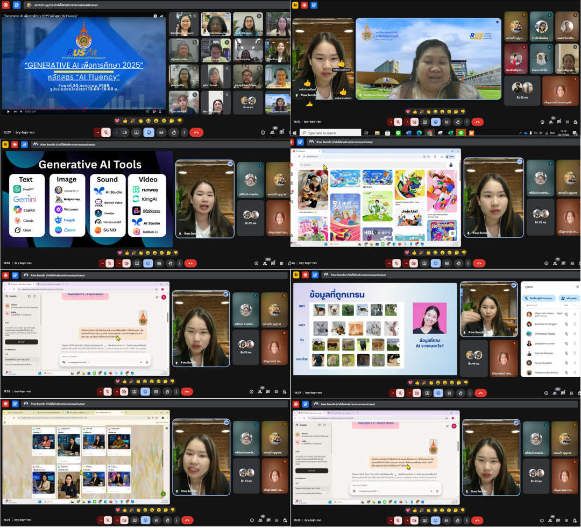This screenshot has height=528, width=581.
Task: Send thumbs-down reaction in the 13:29 panel
Action: pos(180,121)
